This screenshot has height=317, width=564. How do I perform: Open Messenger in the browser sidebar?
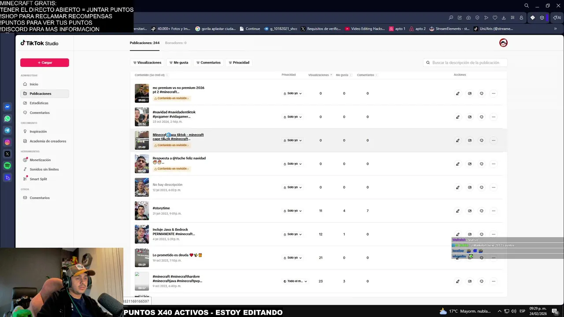(x=7, y=107)
